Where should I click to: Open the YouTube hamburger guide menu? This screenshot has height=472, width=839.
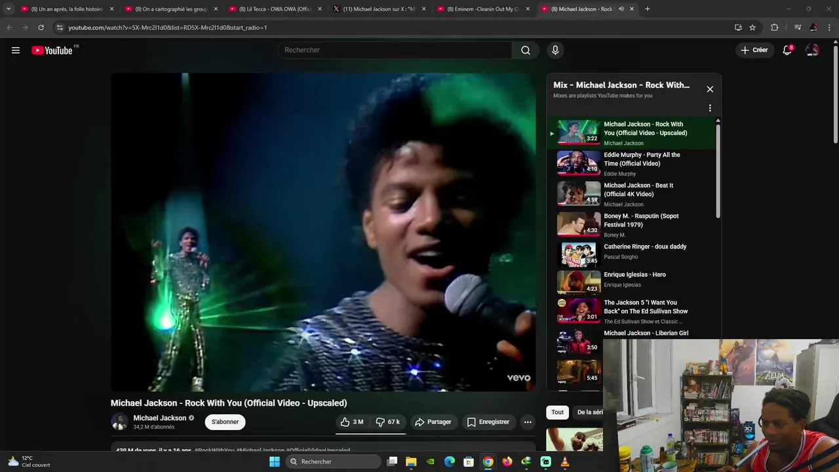(x=16, y=50)
